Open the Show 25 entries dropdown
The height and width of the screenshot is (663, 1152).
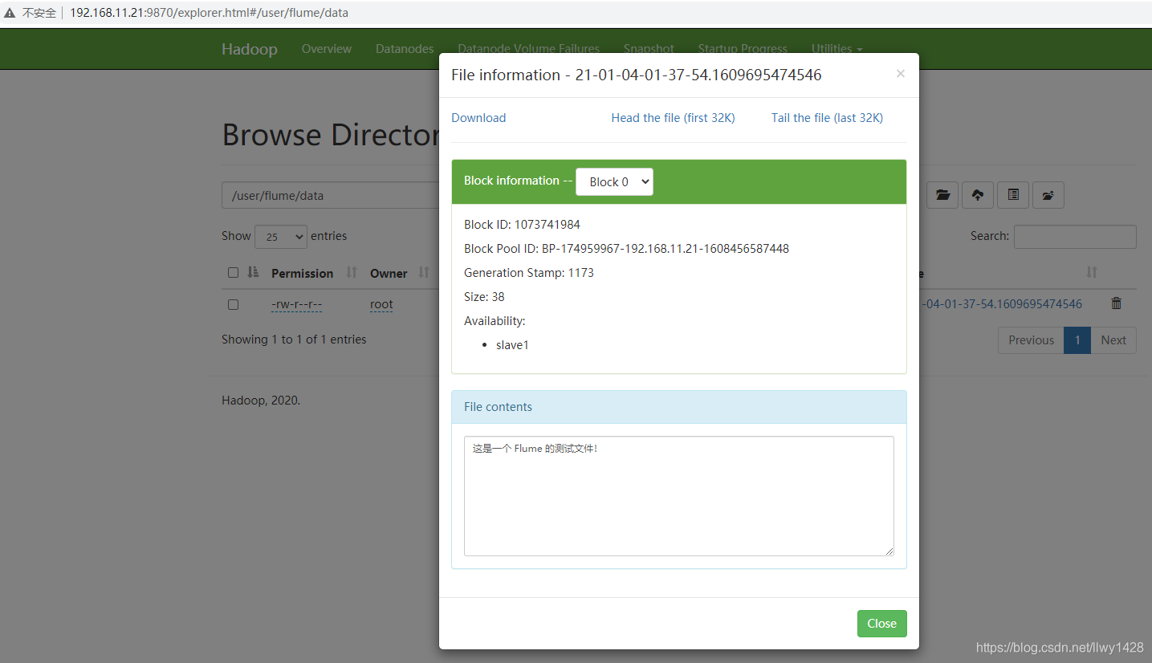tap(281, 237)
